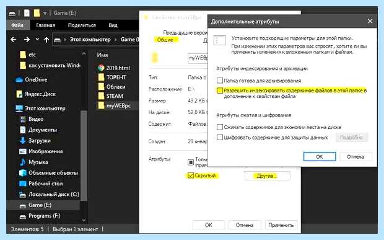Screen dimensions: 384x240
Task: Open the recent locations dropdown chevron
Action: (37, 38)
